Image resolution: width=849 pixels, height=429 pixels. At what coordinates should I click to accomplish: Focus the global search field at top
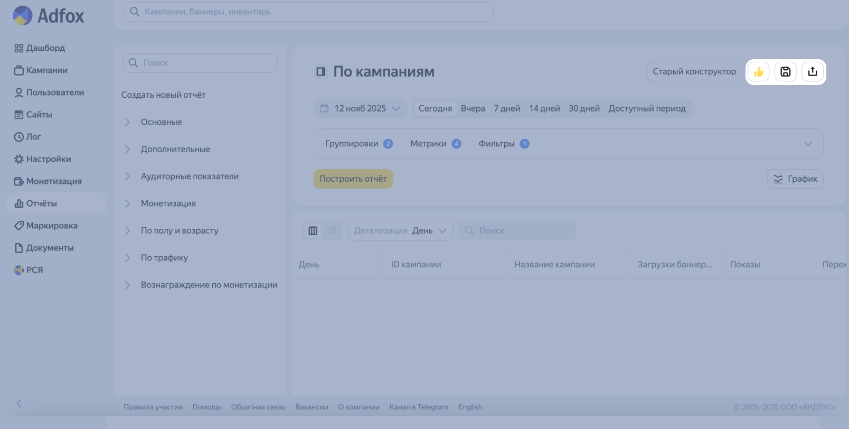tap(308, 12)
